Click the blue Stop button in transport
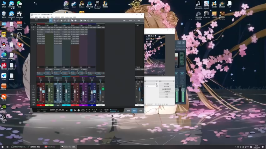The width and height of the screenshot is (266, 149). 71,110
